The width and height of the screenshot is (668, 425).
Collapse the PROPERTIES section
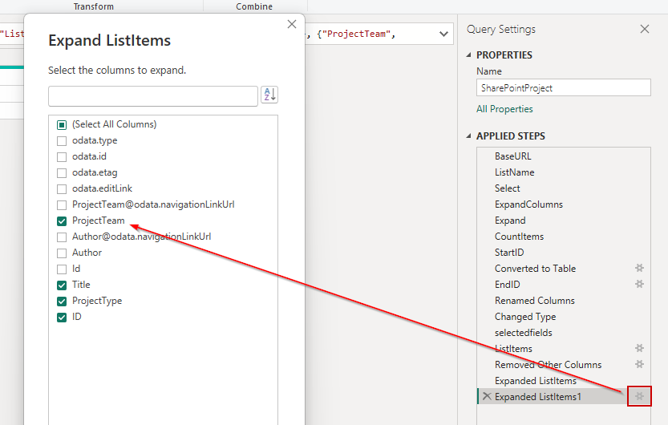coord(469,55)
